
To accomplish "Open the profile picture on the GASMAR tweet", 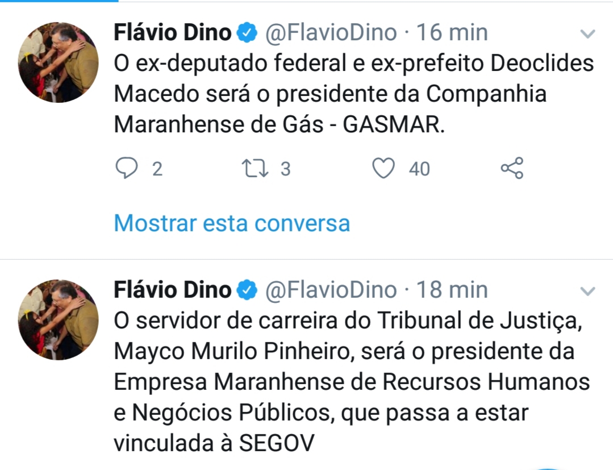I will tap(59, 63).
